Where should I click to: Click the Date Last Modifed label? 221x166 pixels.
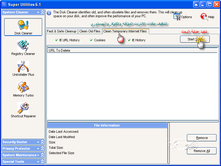pyautogui.click(x=62, y=137)
